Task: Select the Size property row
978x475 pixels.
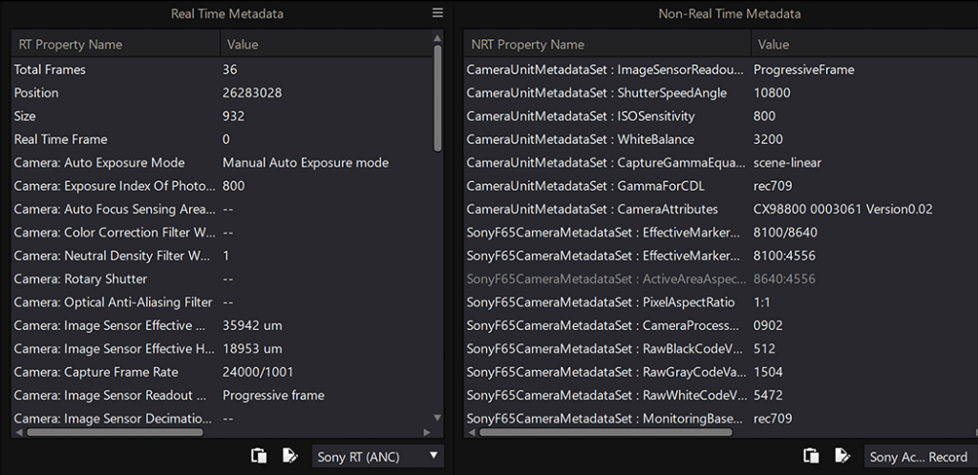Action: click(222, 116)
